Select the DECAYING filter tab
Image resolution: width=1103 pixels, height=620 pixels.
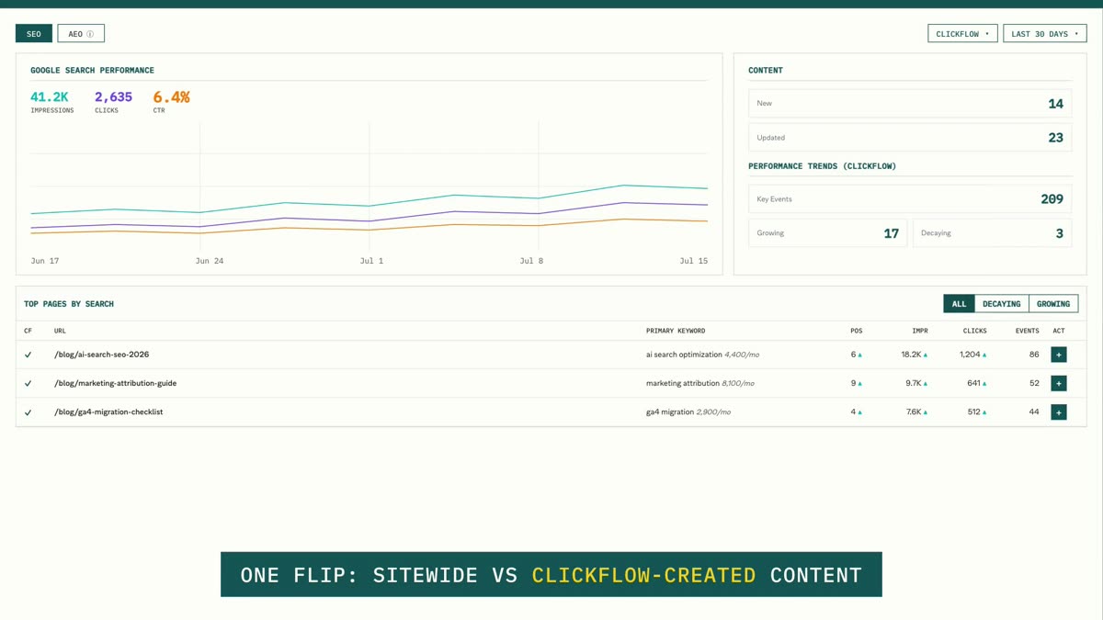pyautogui.click(x=1001, y=304)
